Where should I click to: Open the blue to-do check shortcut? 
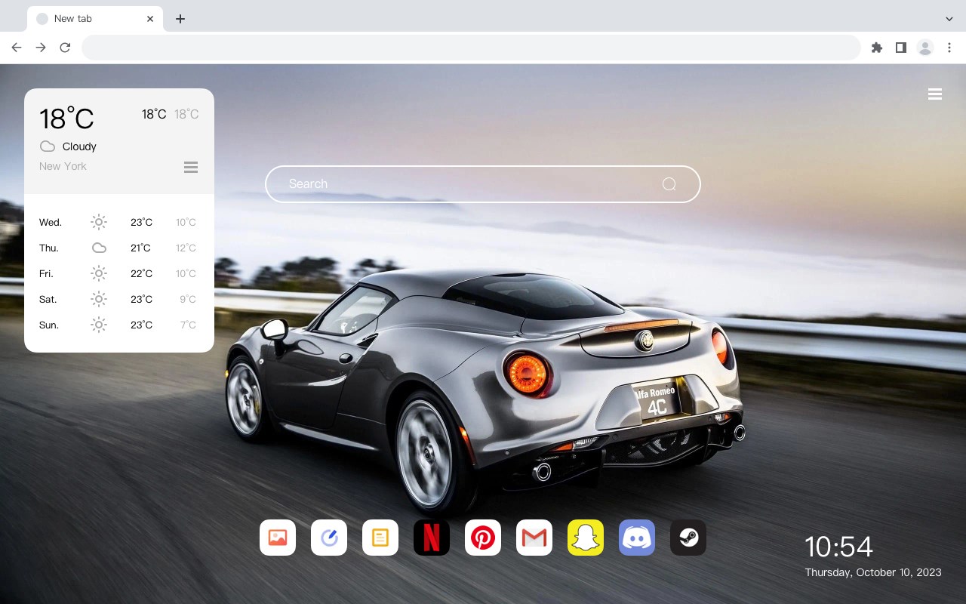(329, 538)
